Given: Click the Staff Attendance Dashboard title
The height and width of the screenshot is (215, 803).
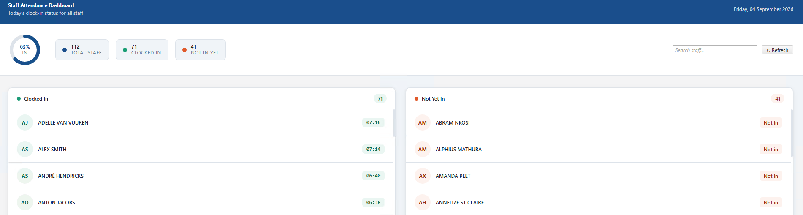Looking at the screenshot, I should click(41, 5).
